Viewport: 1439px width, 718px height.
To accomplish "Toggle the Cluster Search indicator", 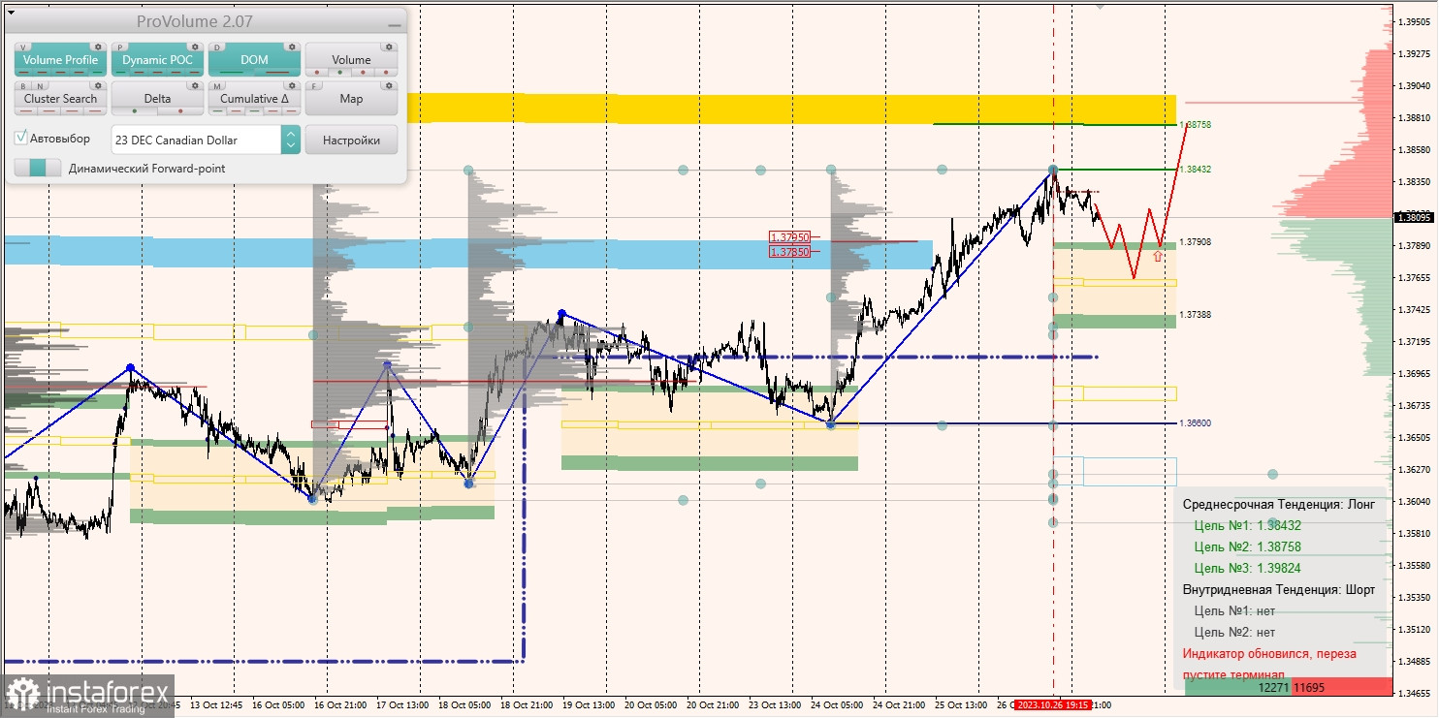I will coord(60,98).
